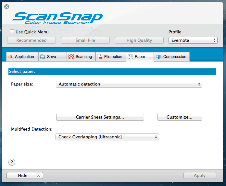Open the Paper size dropdown
This screenshot has width=226, height=186.
point(129,84)
